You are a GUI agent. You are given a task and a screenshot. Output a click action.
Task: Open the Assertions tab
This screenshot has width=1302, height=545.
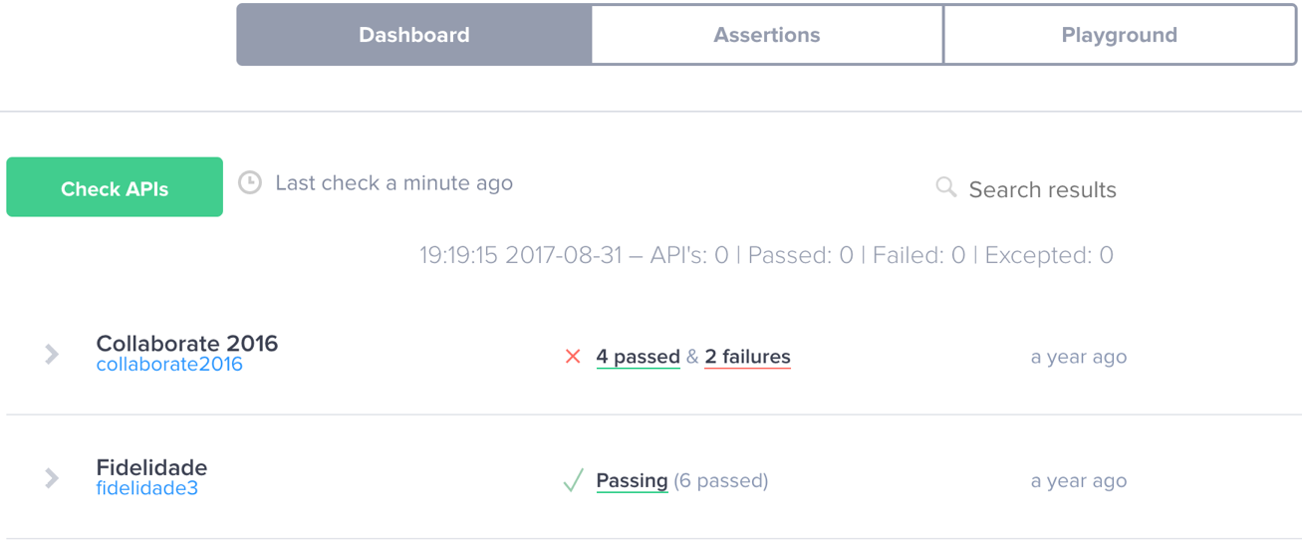point(767,35)
